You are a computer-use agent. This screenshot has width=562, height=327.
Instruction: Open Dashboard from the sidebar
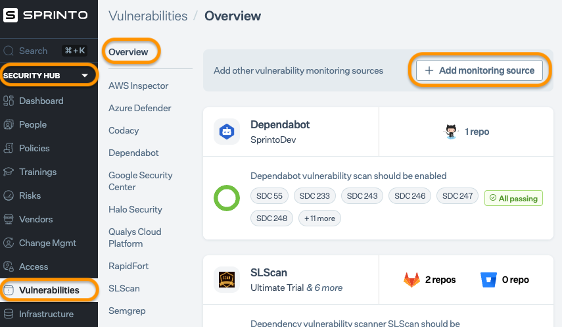pyautogui.click(x=41, y=101)
